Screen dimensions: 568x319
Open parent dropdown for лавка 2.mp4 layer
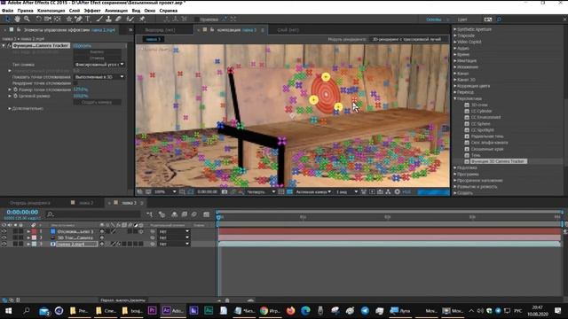point(174,245)
